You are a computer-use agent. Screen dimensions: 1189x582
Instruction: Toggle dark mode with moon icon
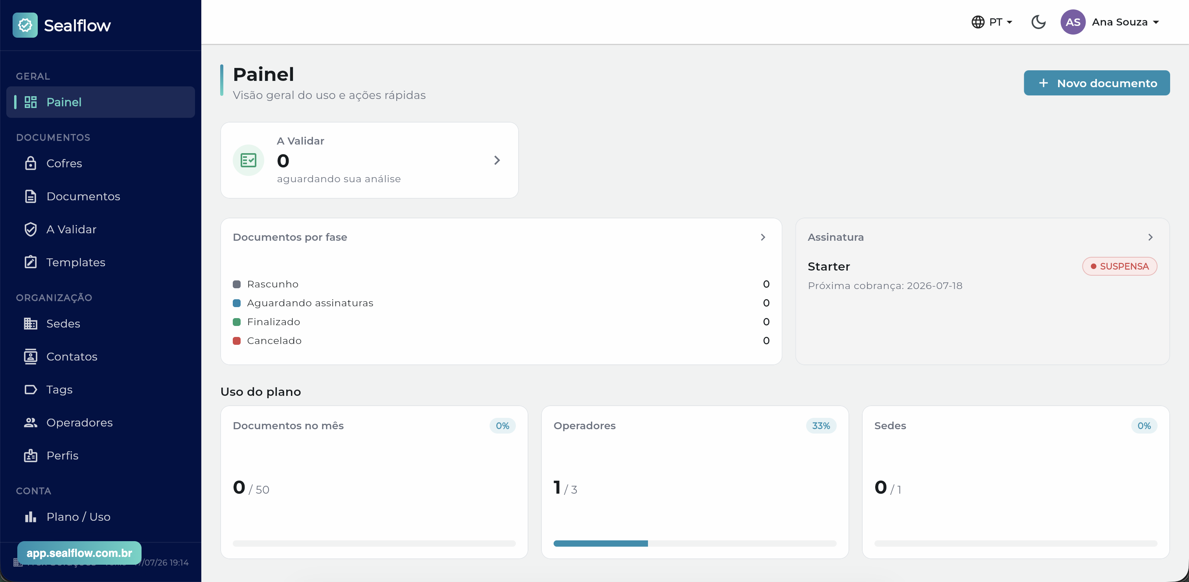point(1038,22)
